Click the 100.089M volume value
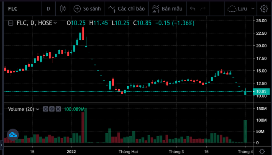Image resolution: width=272 pixels, height=155 pixels. [x=74, y=109]
